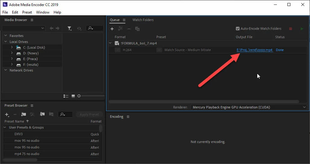Click the Media Browser back arrow
The width and height of the screenshot is (310, 164).
[52, 28]
